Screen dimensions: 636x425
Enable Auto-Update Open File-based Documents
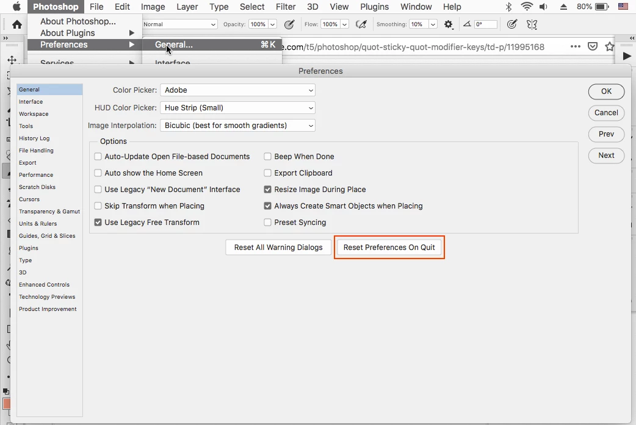tap(98, 156)
